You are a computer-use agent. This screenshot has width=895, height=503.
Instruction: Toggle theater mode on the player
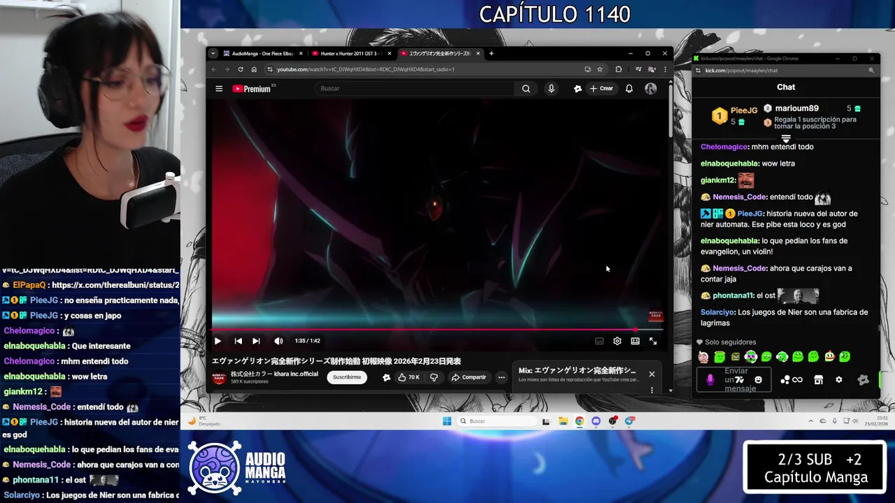[635, 341]
